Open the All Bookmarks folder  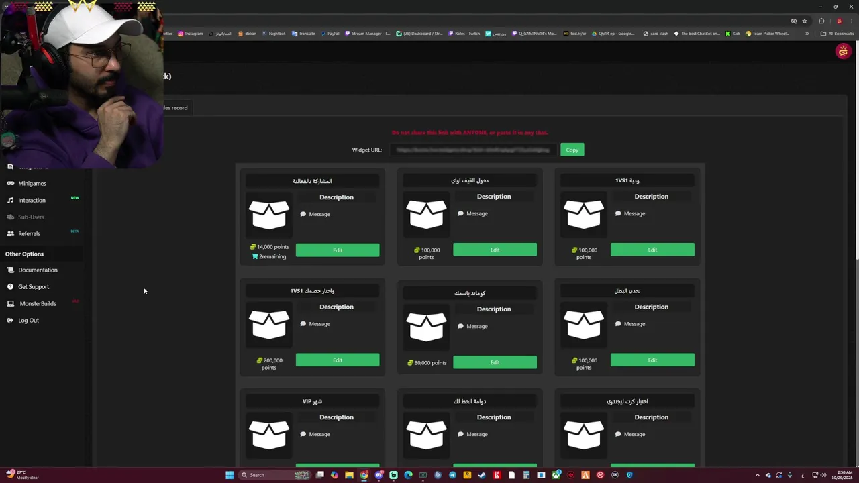coord(837,34)
